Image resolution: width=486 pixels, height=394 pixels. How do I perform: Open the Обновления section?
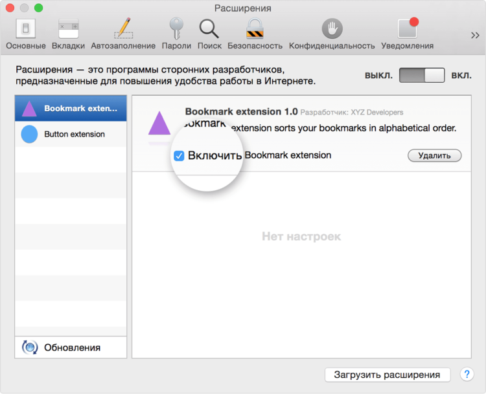(71, 347)
